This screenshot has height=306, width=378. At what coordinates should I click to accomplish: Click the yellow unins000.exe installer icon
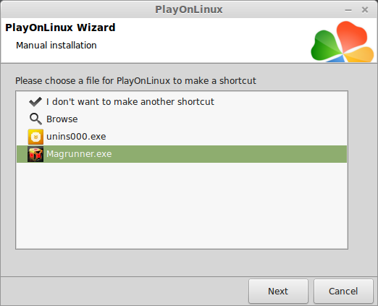35,137
